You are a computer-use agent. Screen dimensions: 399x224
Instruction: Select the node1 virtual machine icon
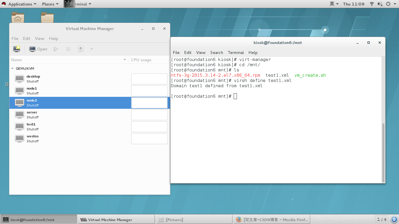click(20, 91)
